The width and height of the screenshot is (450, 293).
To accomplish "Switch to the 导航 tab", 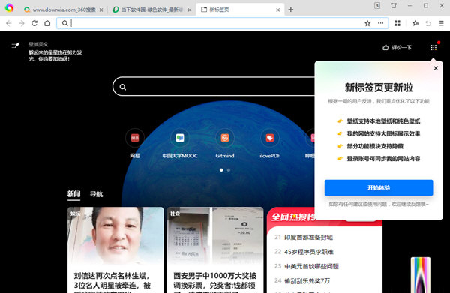I will 97,194.
